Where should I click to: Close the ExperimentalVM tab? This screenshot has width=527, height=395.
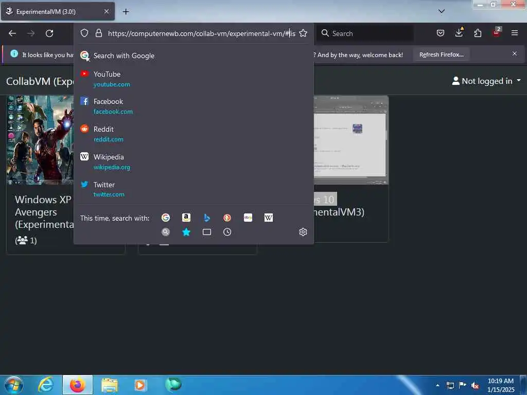[x=106, y=11]
